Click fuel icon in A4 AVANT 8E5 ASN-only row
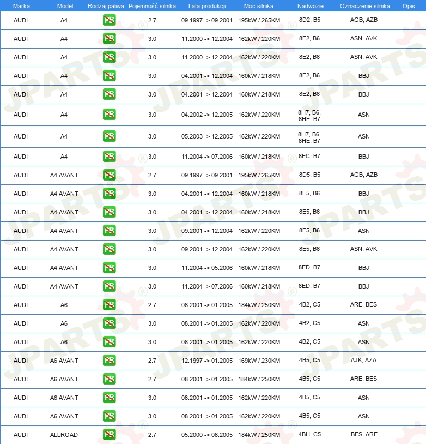Viewport: 426px width, 444px height. tap(109, 231)
